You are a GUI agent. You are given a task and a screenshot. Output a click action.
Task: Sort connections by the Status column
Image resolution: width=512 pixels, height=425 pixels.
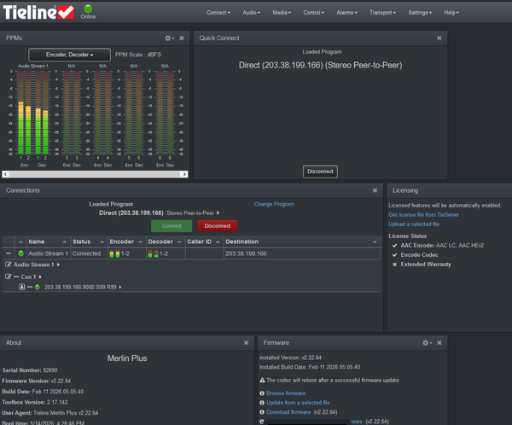pyautogui.click(x=88, y=242)
